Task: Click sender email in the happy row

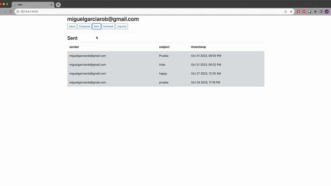Action: tap(87, 73)
